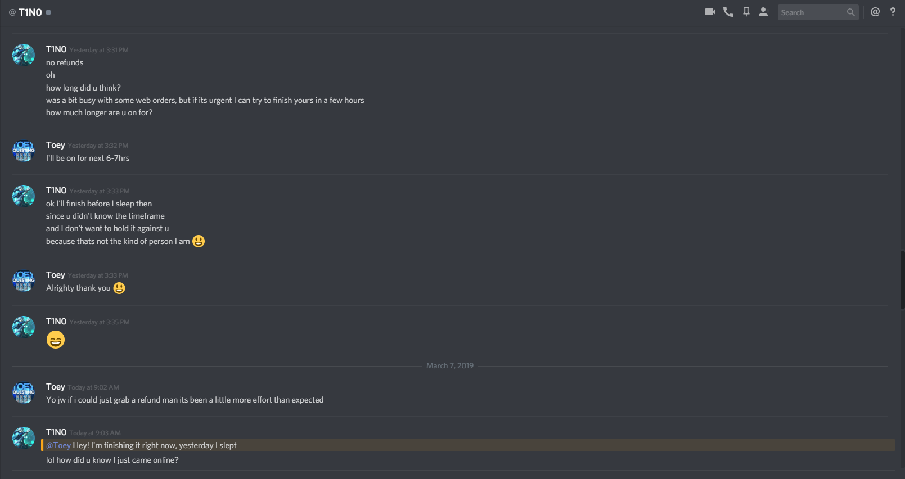Viewport: 905px width, 479px height.
Task: Click the magnifying glass search icon
Action: 850,12
